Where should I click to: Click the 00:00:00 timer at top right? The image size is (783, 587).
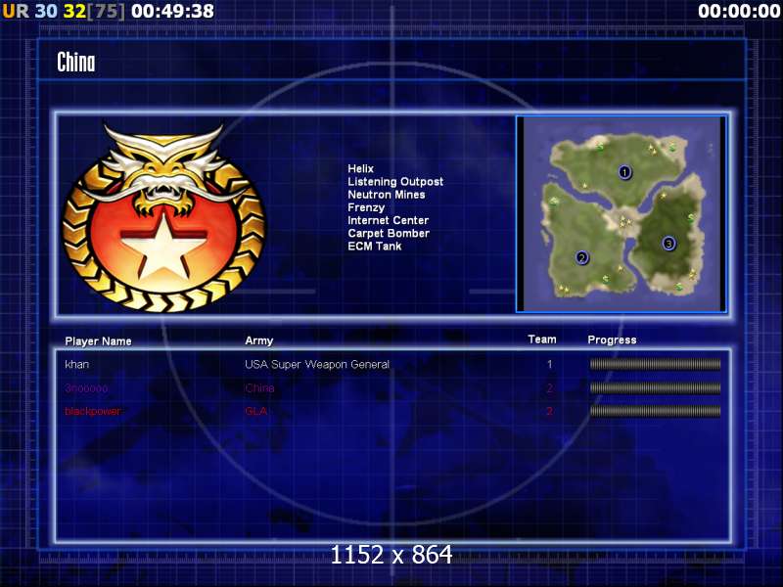(x=740, y=11)
